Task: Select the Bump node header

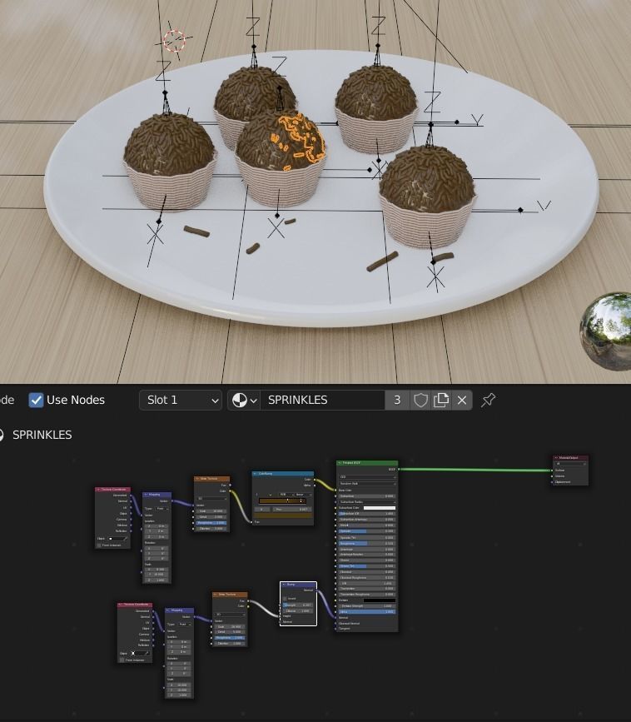Action: 299,585
